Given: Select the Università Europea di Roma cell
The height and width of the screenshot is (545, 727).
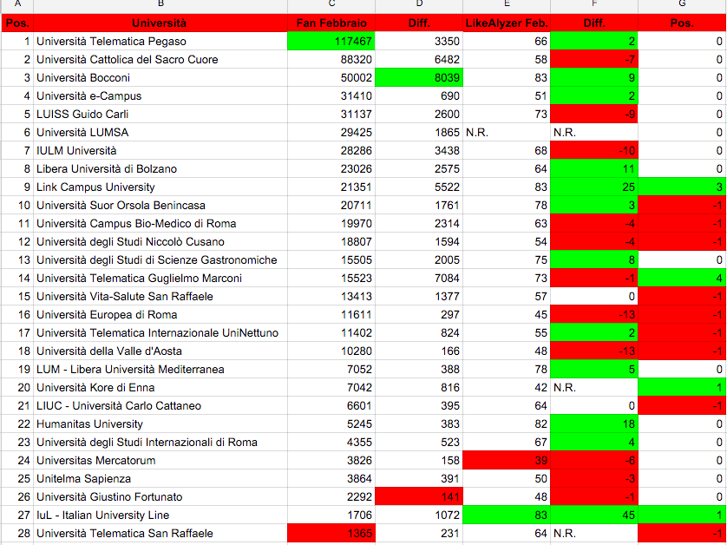Looking at the screenshot, I should coord(160,314).
